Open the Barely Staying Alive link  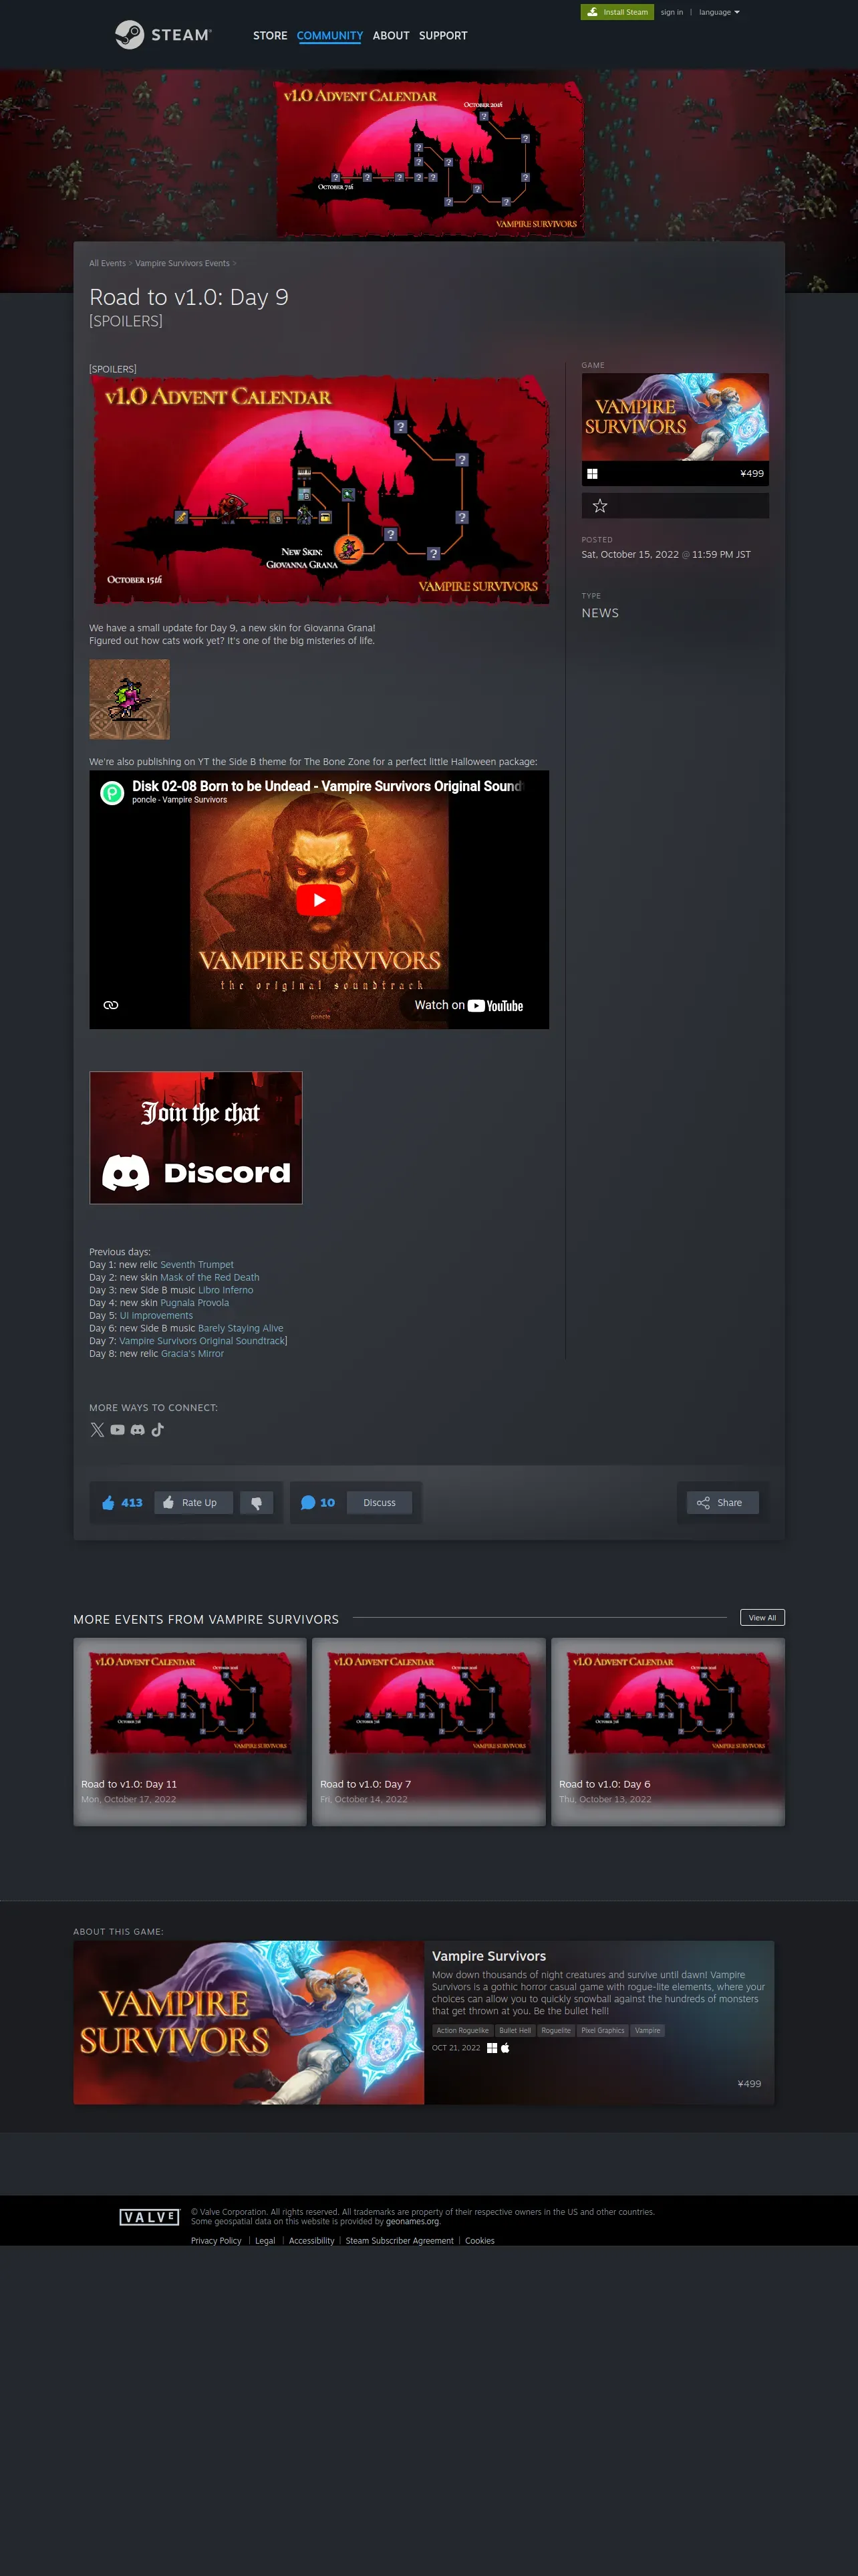point(241,1329)
